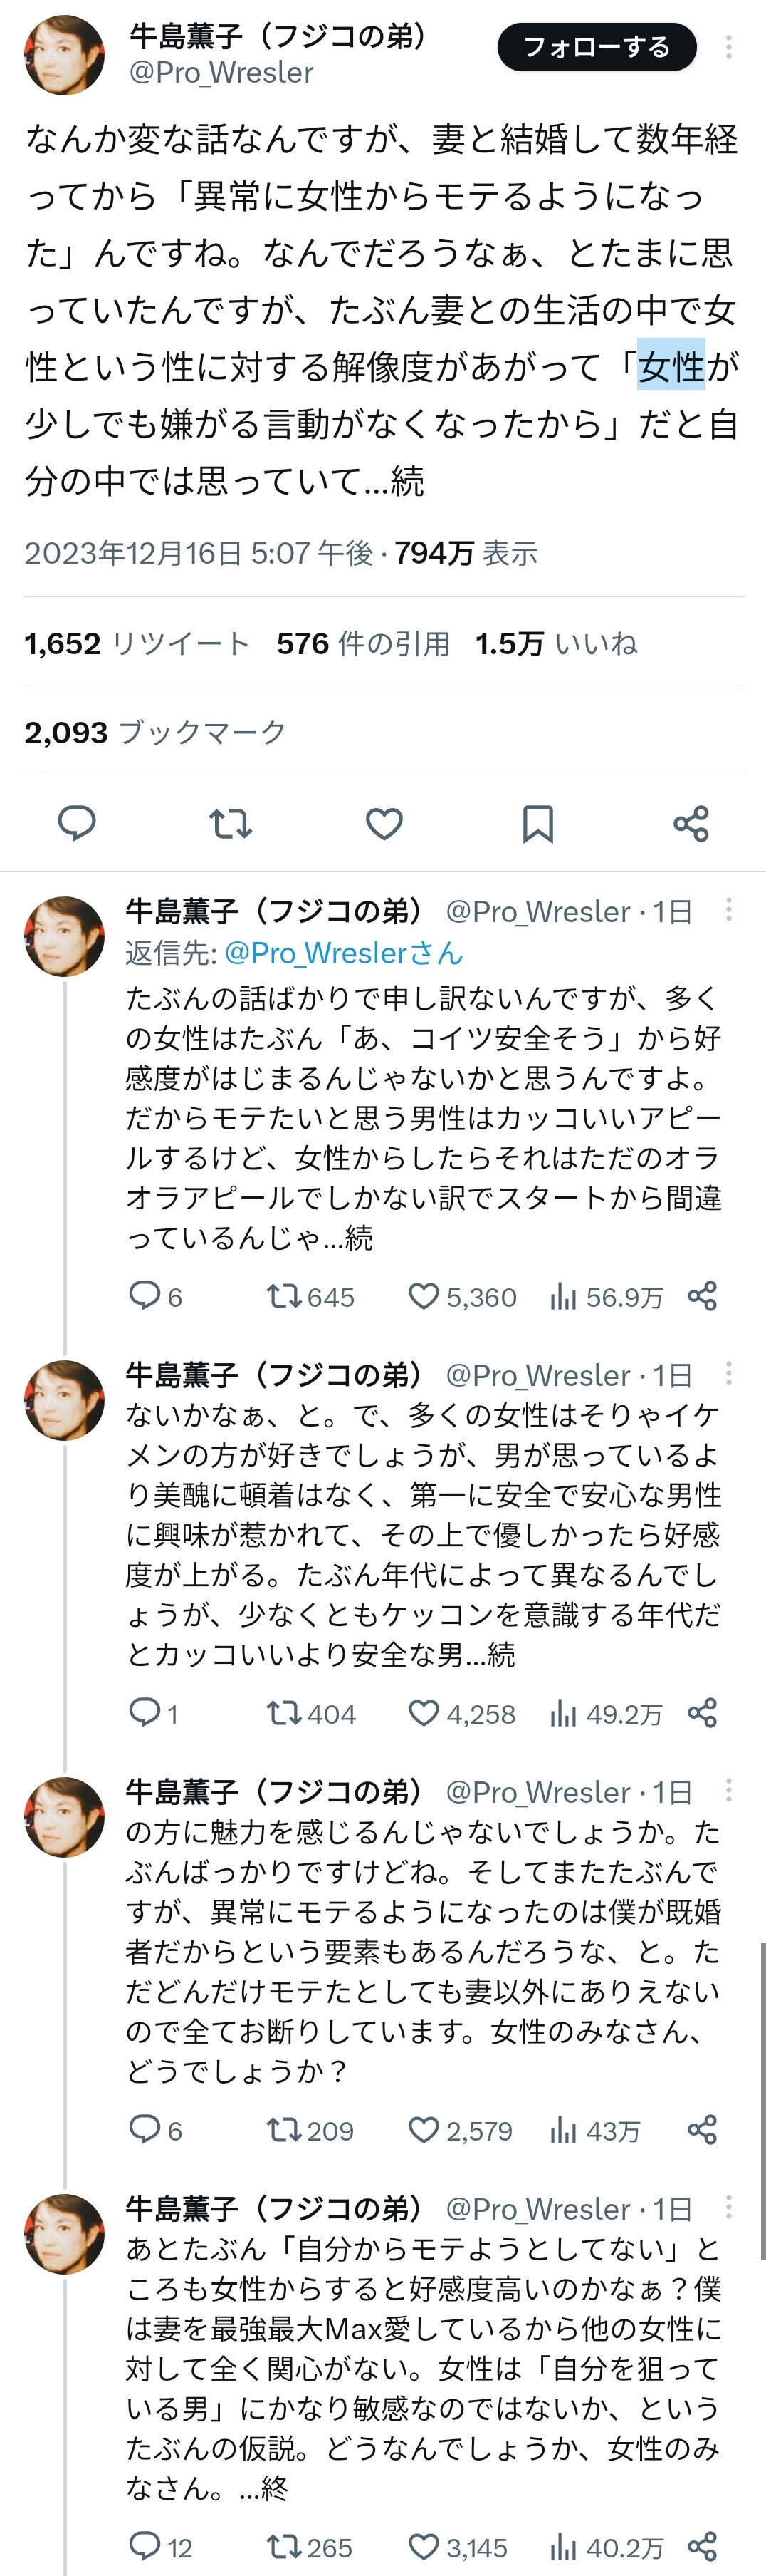Reply to the tweet with 12 replies
Image resolution: width=766 pixels, height=2576 pixels.
point(146,2546)
